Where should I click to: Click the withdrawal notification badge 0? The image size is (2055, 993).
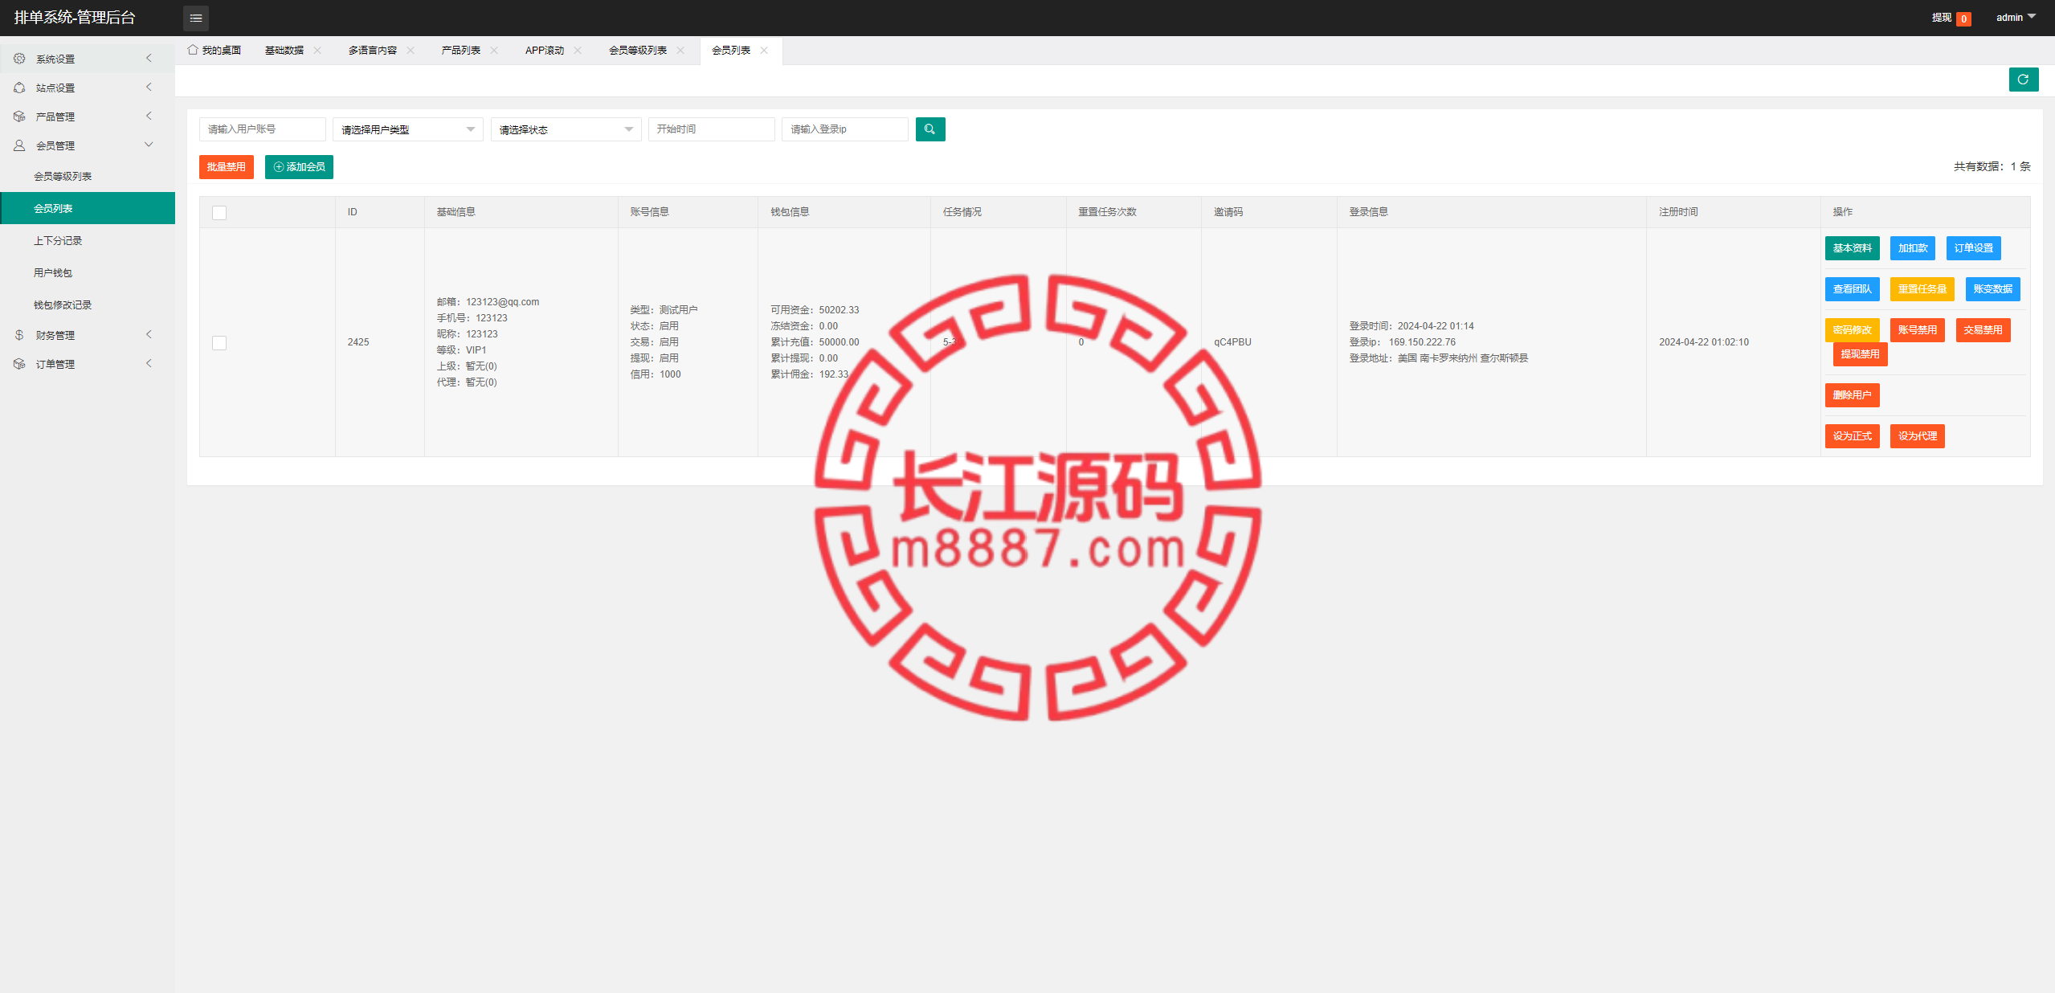[1963, 18]
